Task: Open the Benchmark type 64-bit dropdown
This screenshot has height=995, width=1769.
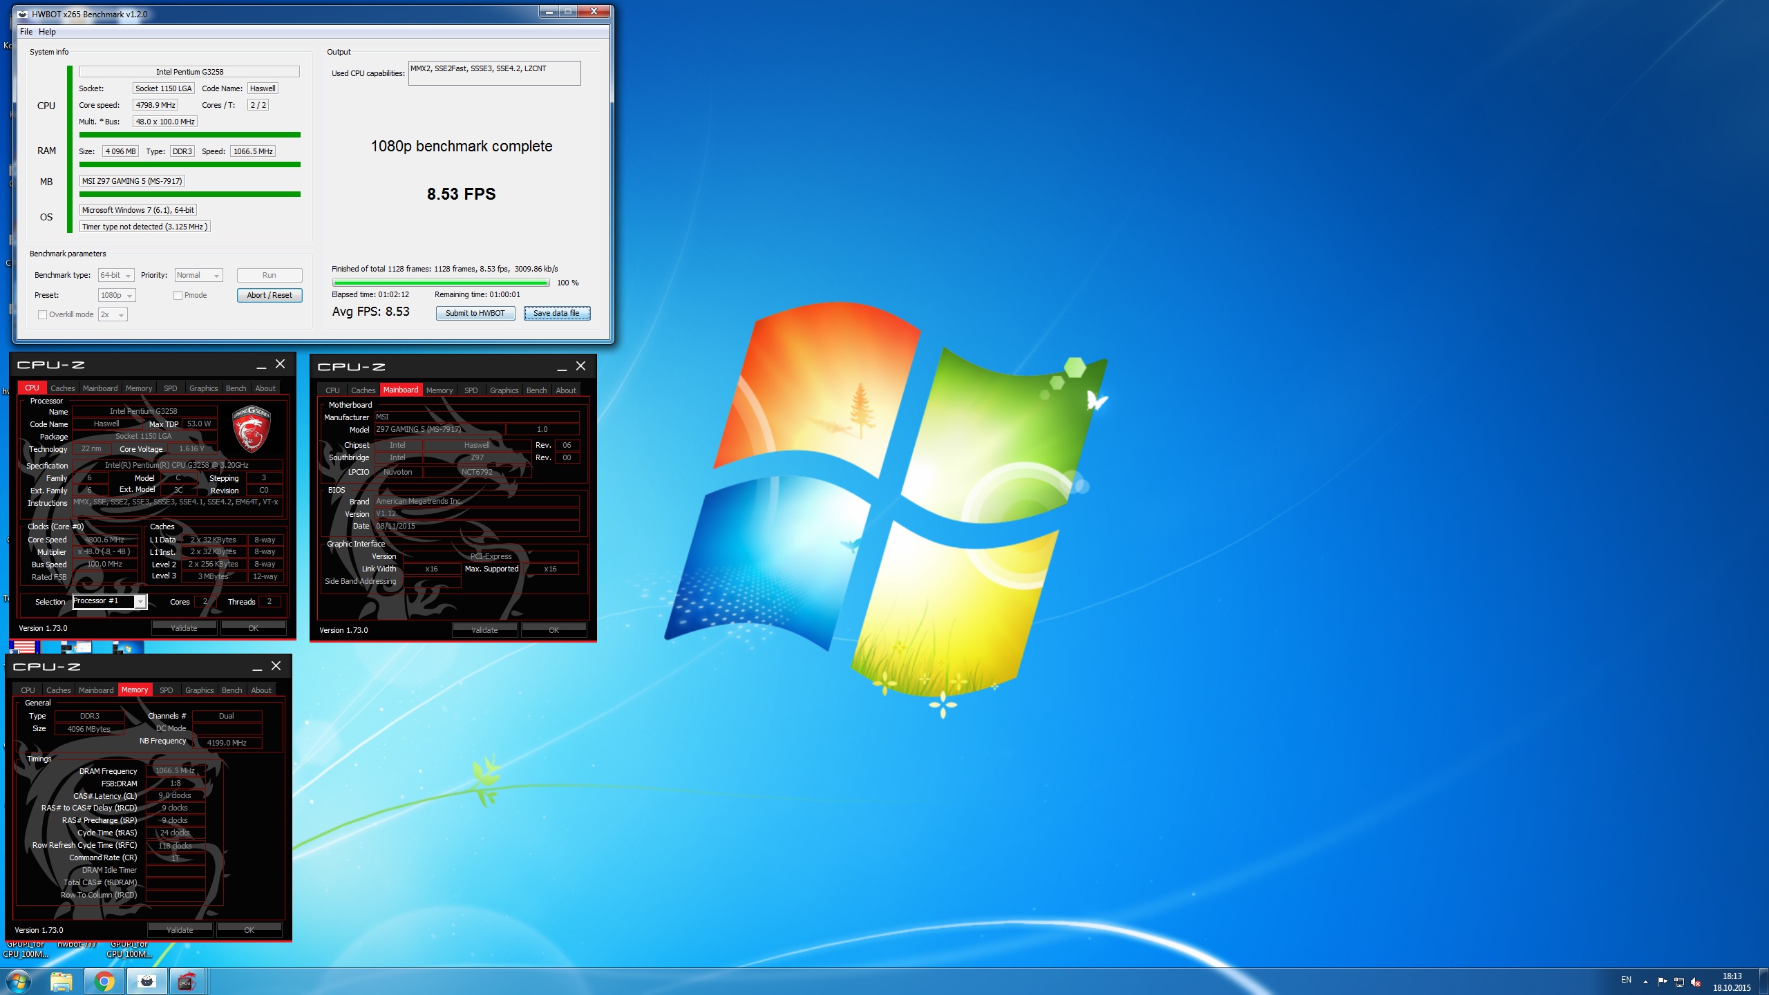Action: 115,275
